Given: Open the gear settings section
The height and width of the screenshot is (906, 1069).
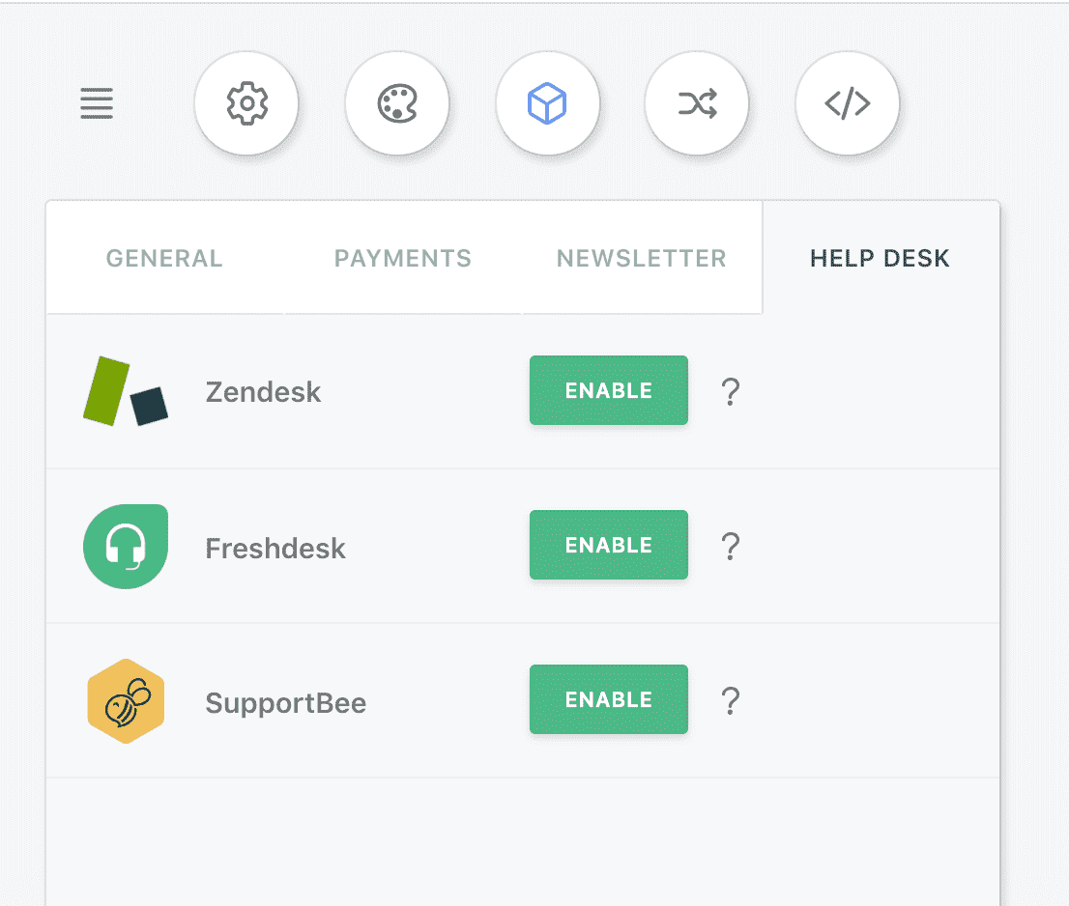Looking at the screenshot, I should 246,103.
